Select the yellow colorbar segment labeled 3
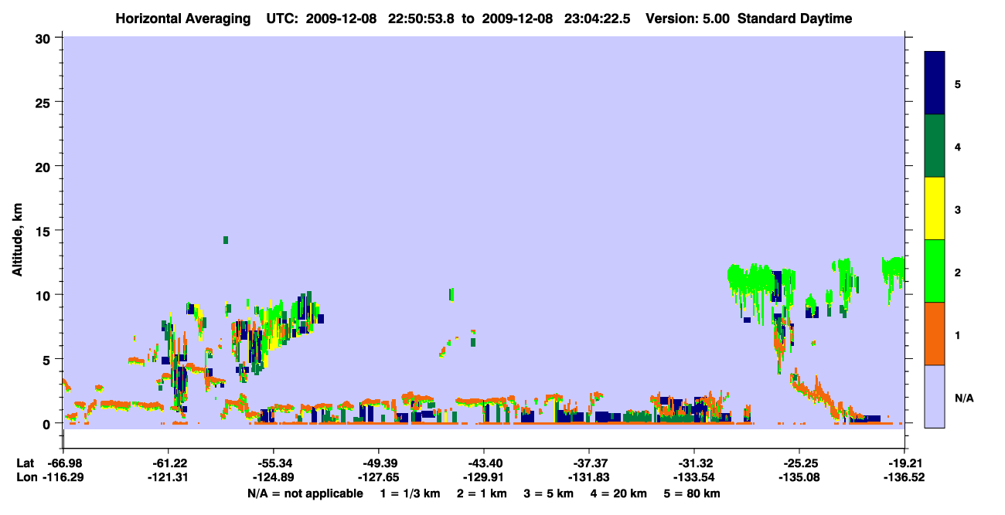Viewport: 1005px width, 515px height. (935, 208)
